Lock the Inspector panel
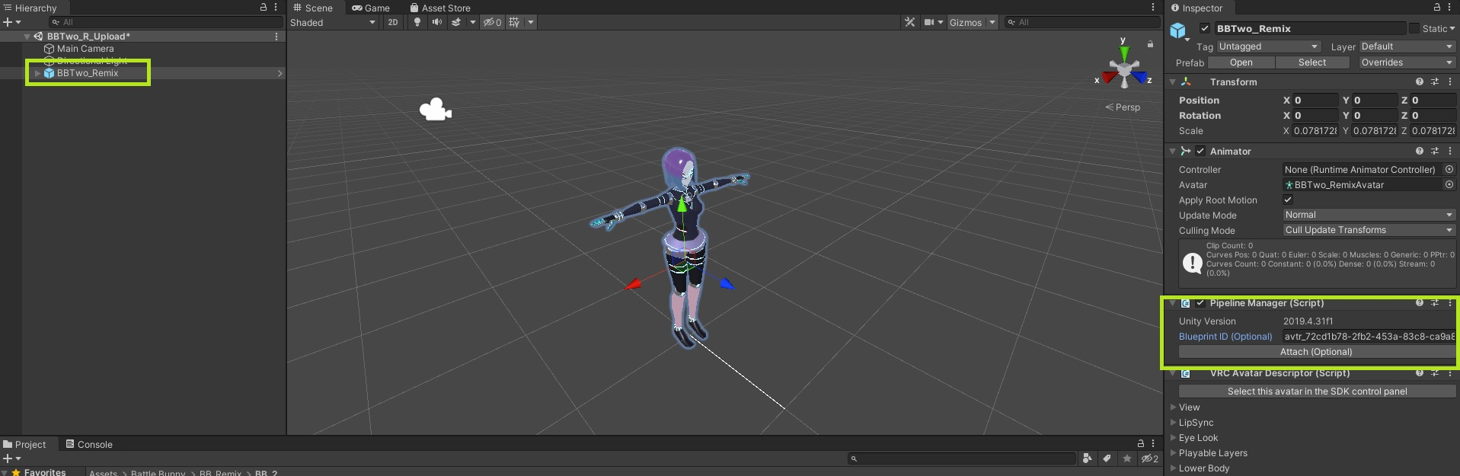The height and width of the screenshot is (476, 1460). pyautogui.click(x=1437, y=7)
